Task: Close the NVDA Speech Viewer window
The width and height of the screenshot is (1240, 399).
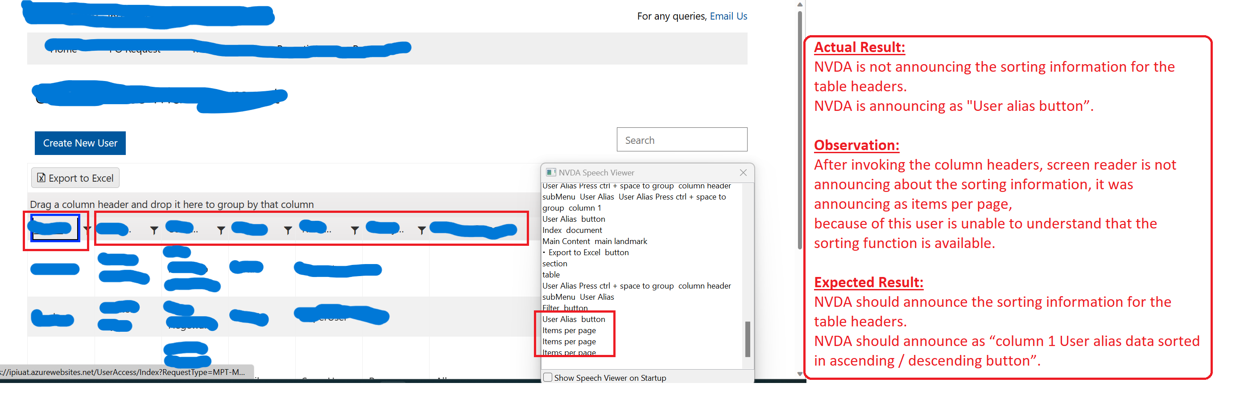Action: 743,172
